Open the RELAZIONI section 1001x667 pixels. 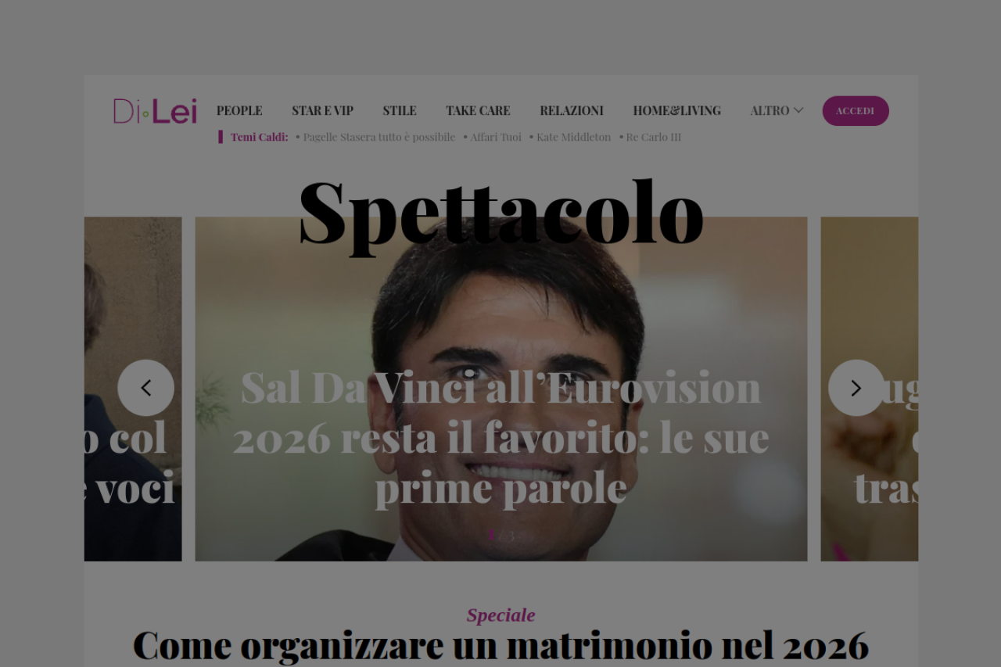(572, 111)
